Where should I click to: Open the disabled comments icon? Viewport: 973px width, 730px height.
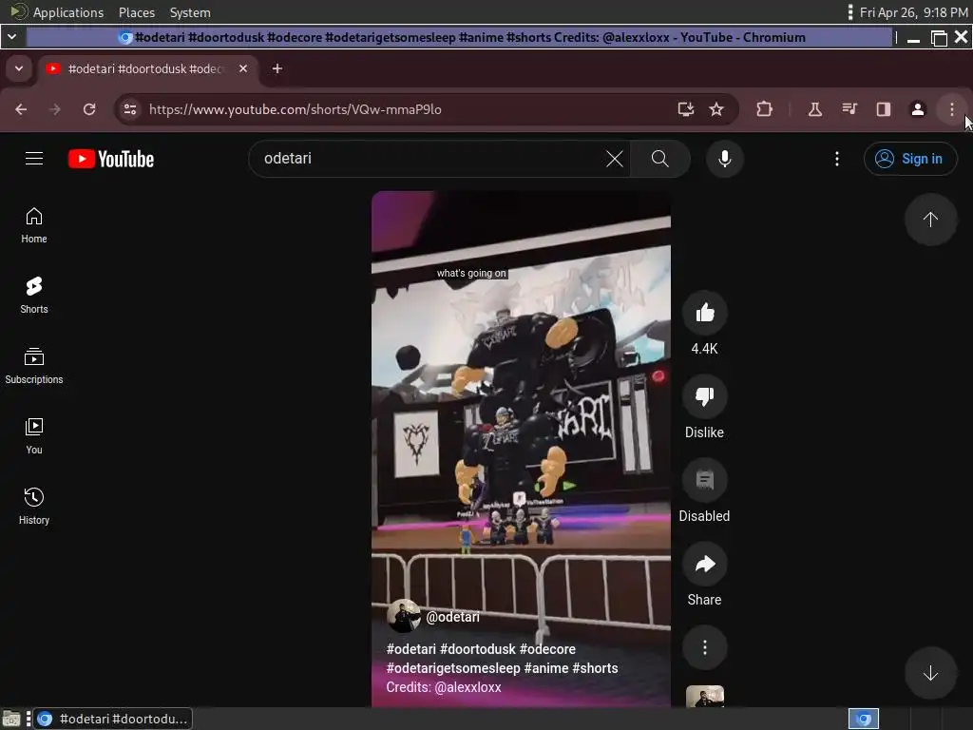pos(704,480)
